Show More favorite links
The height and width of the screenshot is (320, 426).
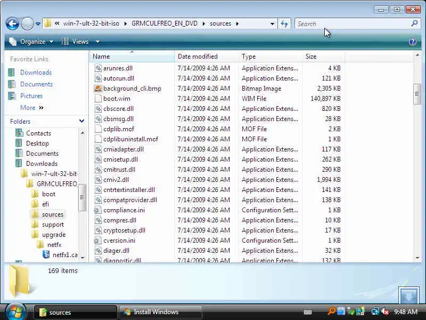click(31, 108)
